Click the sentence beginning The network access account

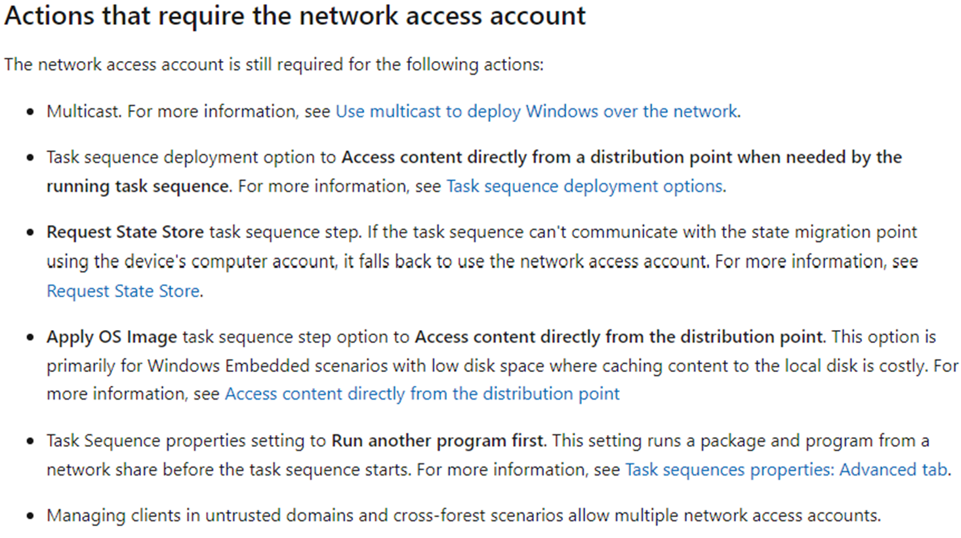[274, 65]
